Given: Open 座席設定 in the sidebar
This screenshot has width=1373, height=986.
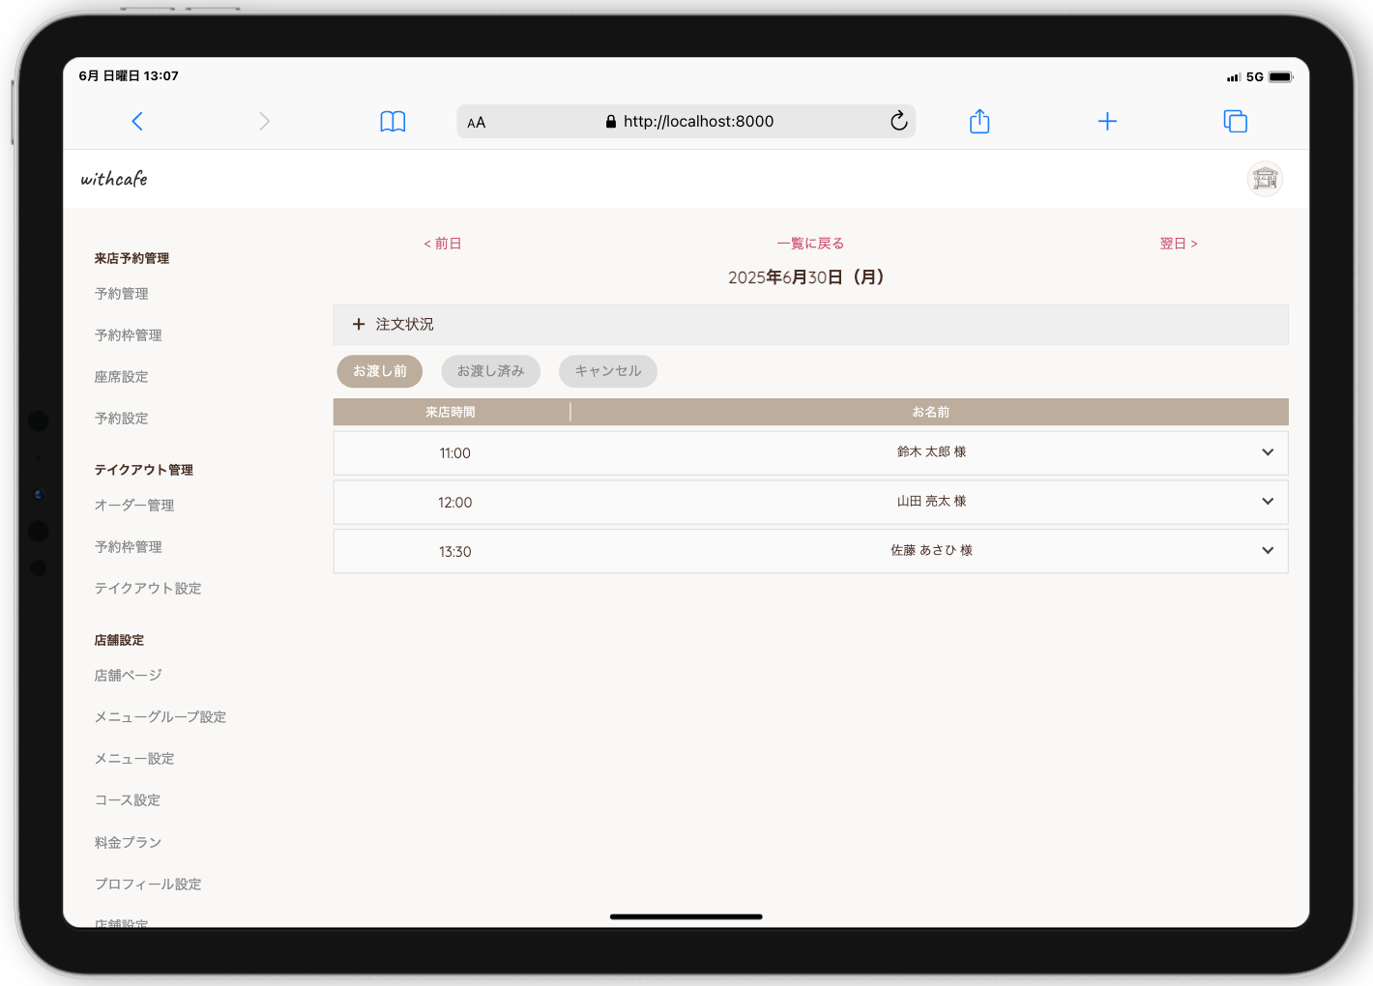Looking at the screenshot, I should coord(122,377).
